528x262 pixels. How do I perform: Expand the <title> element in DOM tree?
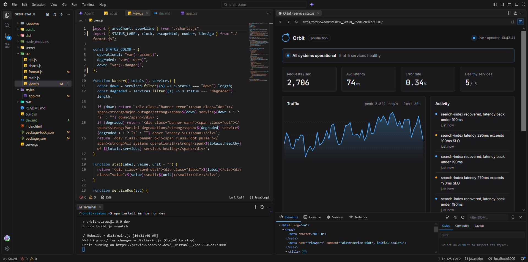(x=286, y=252)
